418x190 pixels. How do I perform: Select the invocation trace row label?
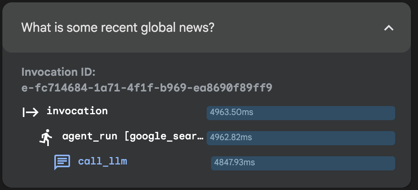[x=77, y=111]
